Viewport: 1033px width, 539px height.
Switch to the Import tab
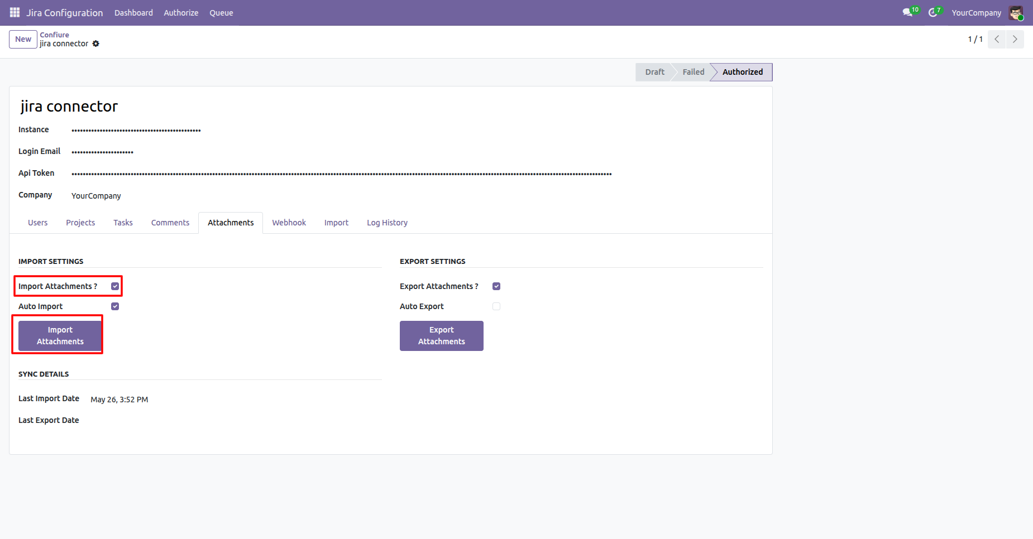click(x=336, y=223)
